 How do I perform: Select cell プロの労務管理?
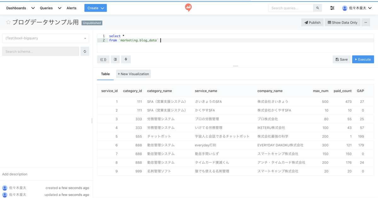click(207, 119)
